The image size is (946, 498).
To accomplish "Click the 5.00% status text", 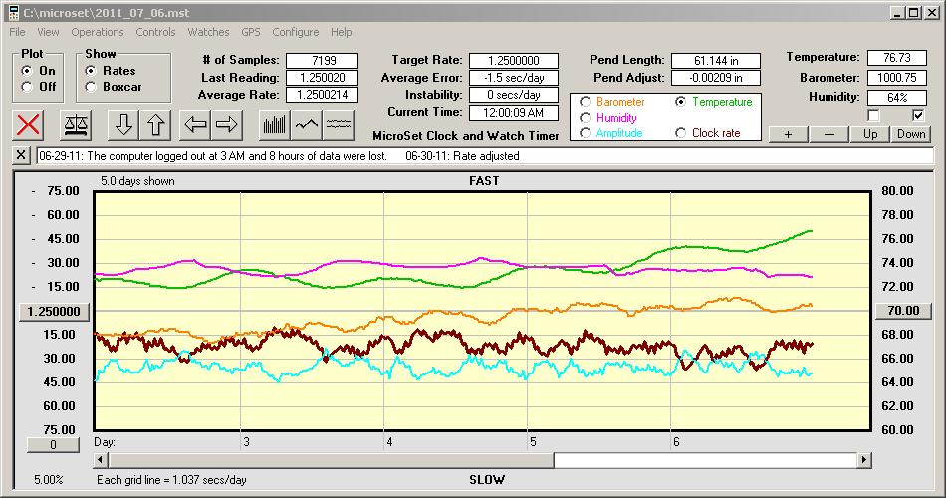I will pyautogui.click(x=48, y=480).
